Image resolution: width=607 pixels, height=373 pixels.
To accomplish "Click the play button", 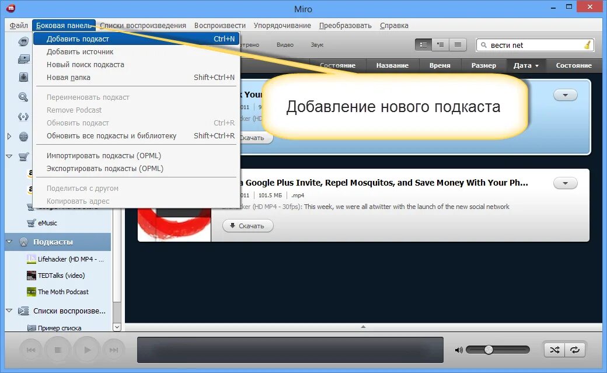I will [87, 350].
